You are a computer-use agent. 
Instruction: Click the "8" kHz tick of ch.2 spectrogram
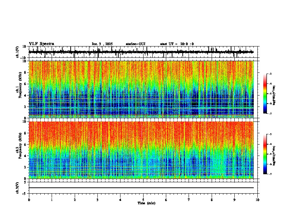point(25,133)
